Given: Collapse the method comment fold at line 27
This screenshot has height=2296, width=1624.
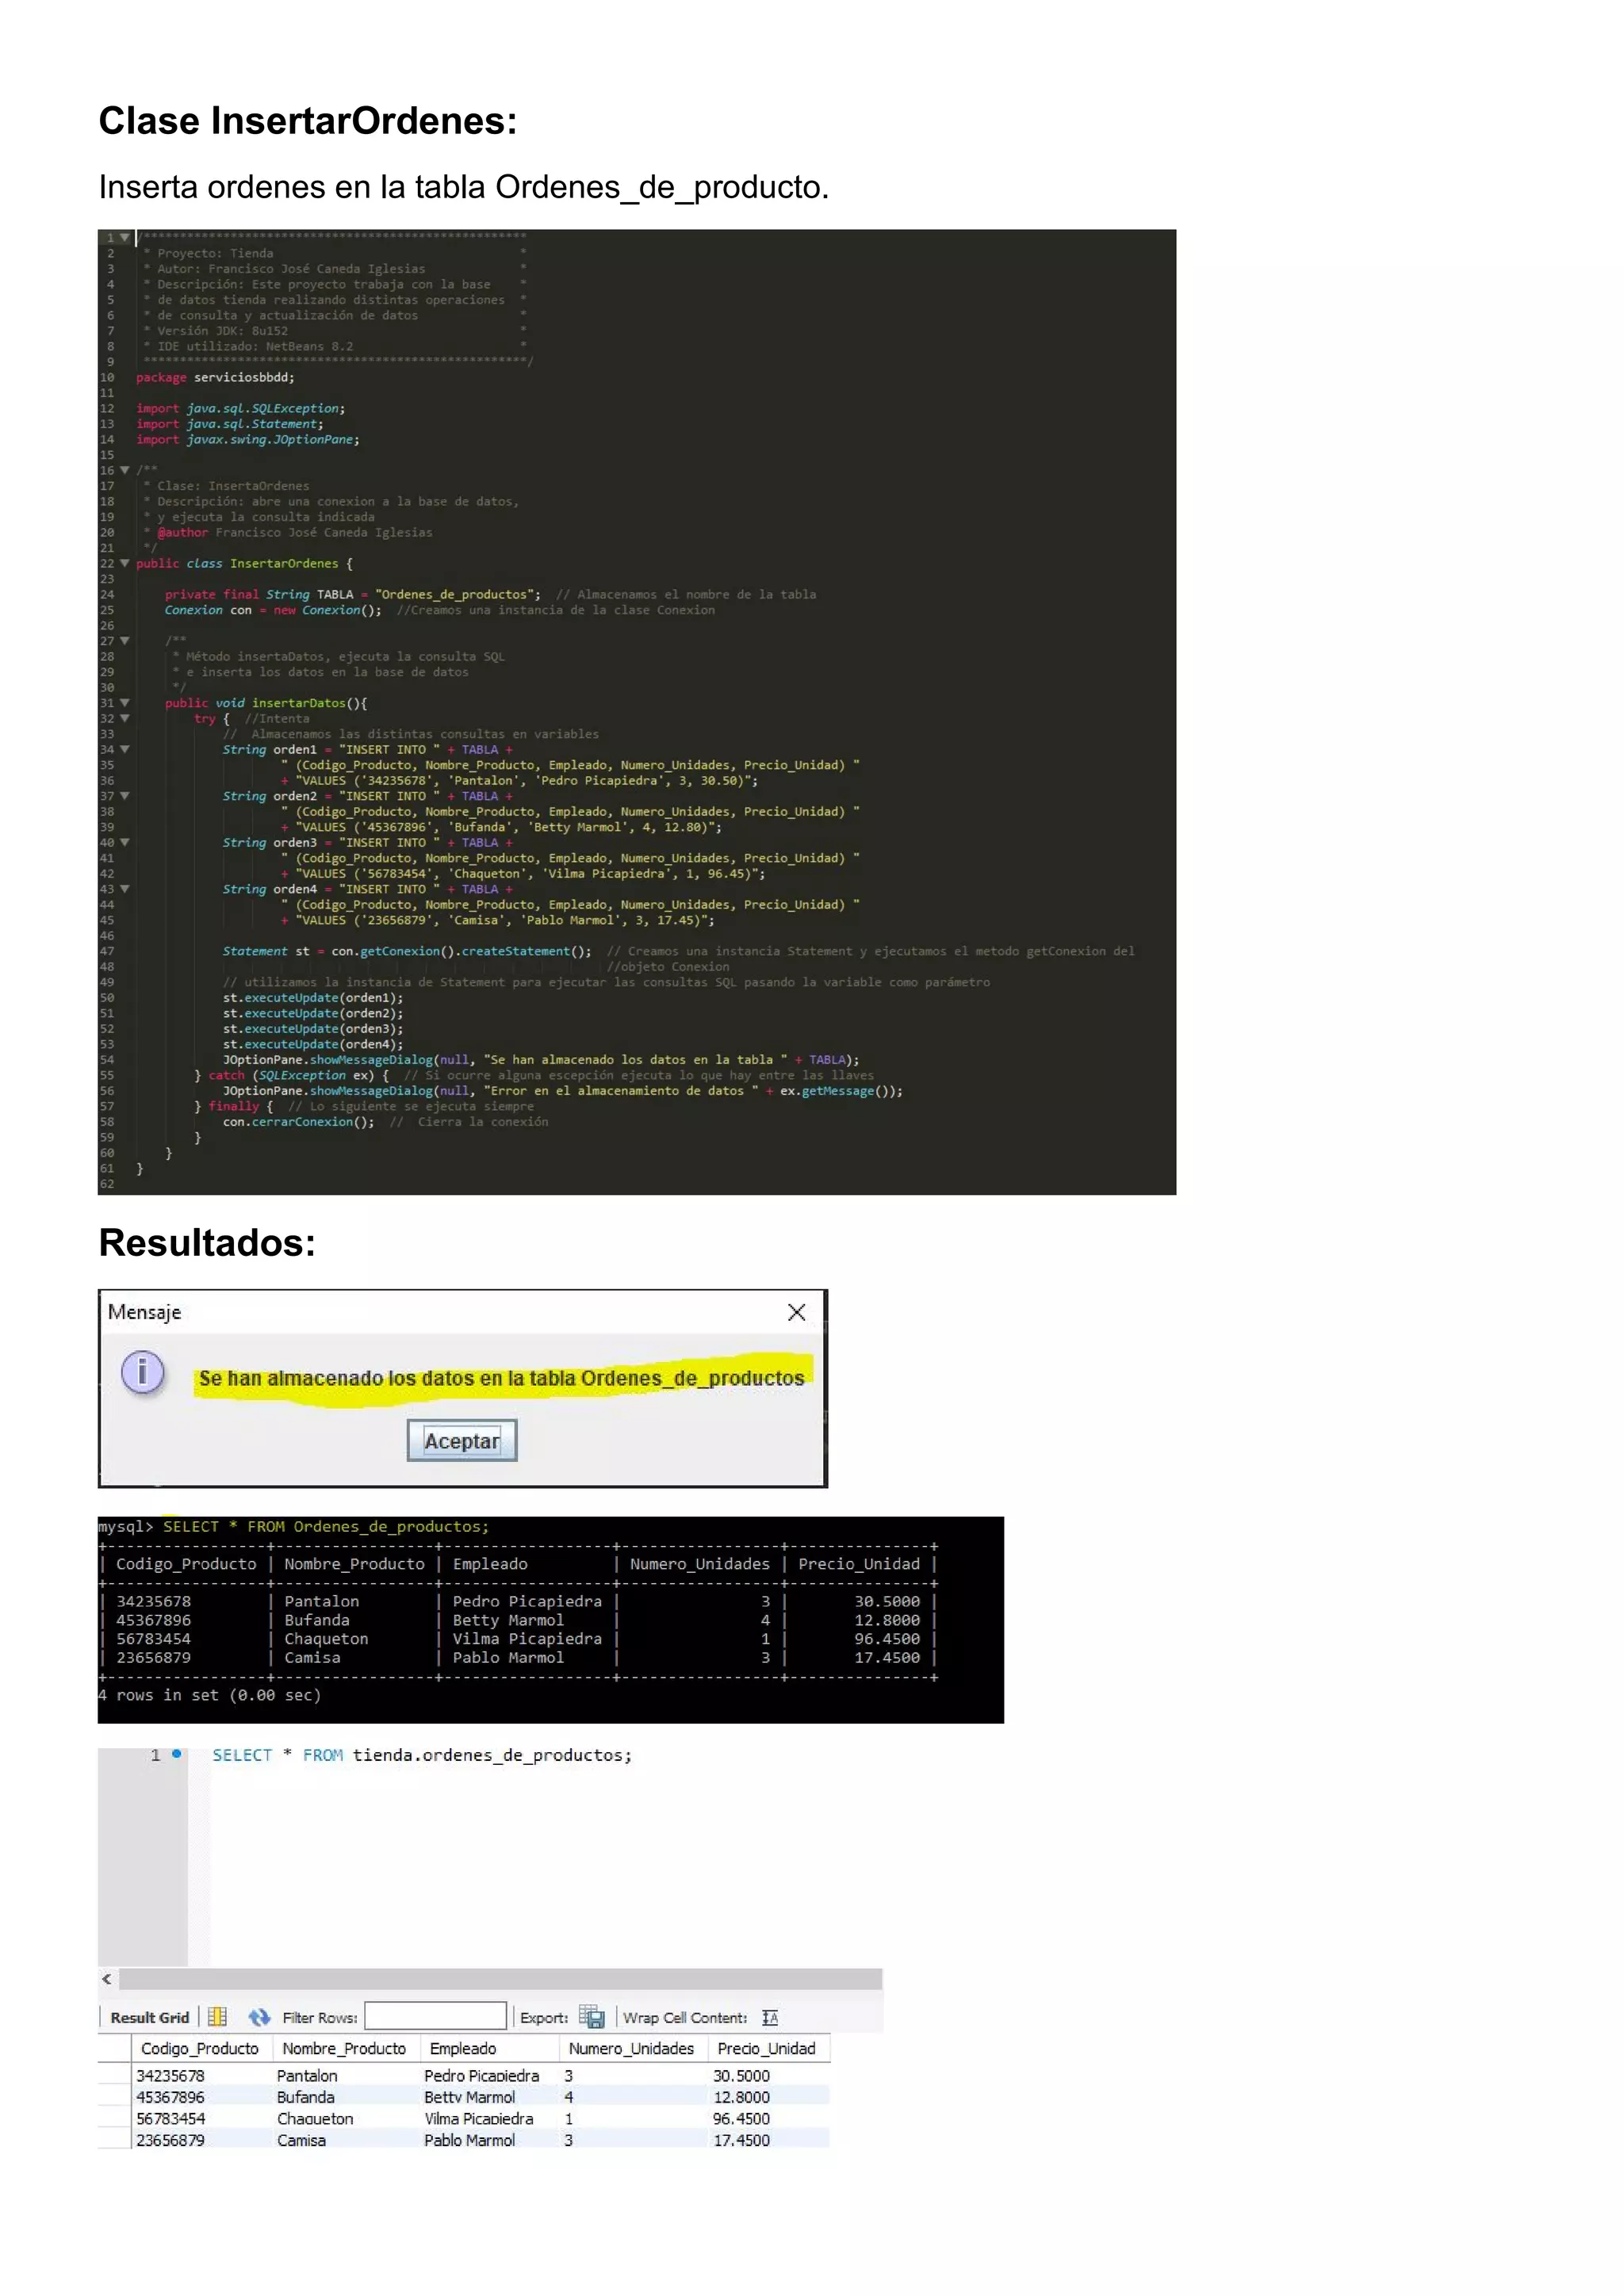Looking at the screenshot, I should (125, 641).
